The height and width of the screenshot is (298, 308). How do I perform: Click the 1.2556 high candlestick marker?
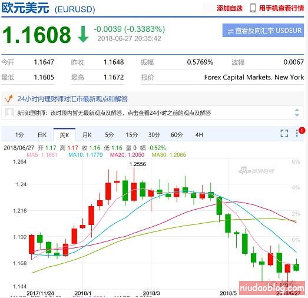tap(138, 164)
